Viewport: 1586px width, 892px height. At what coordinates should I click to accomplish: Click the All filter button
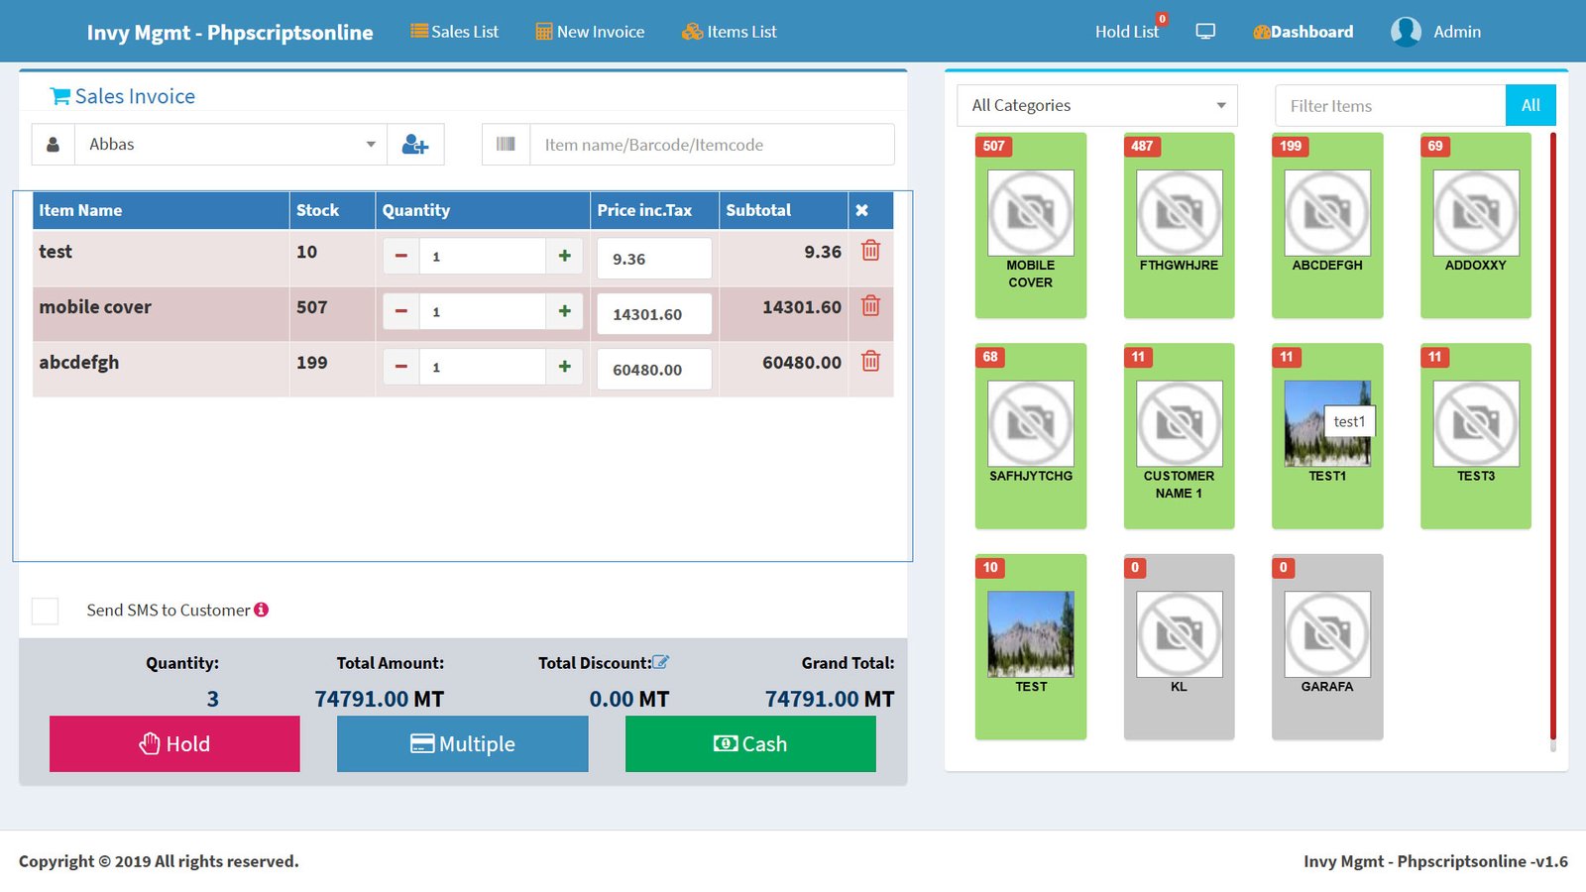(1530, 106)
